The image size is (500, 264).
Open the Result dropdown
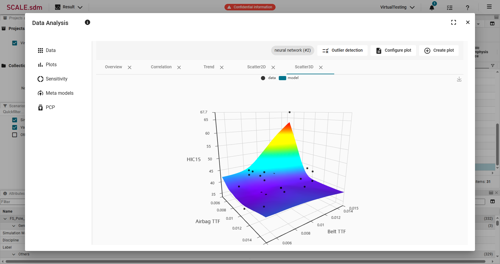(69, 7)
